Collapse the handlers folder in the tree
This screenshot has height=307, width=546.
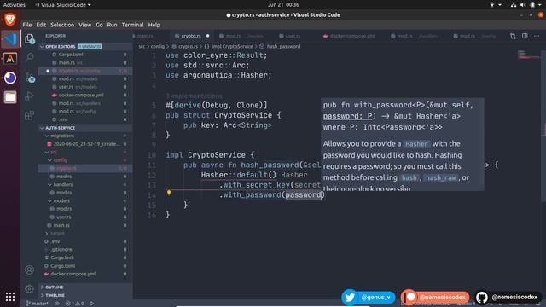click(x=62, y=184)
